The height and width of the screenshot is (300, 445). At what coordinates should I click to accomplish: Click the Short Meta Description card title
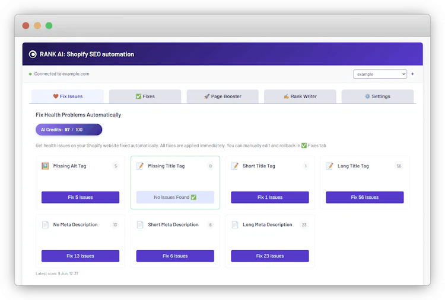click(x=173, y=224)
